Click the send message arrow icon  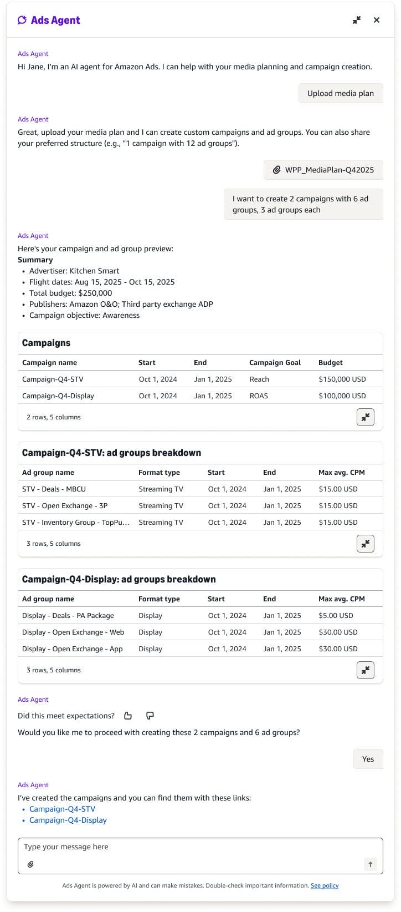click(x=370, y=864)
